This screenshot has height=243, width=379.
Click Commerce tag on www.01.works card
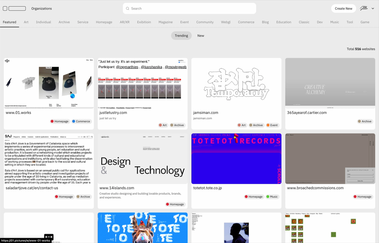click(81, 121)
